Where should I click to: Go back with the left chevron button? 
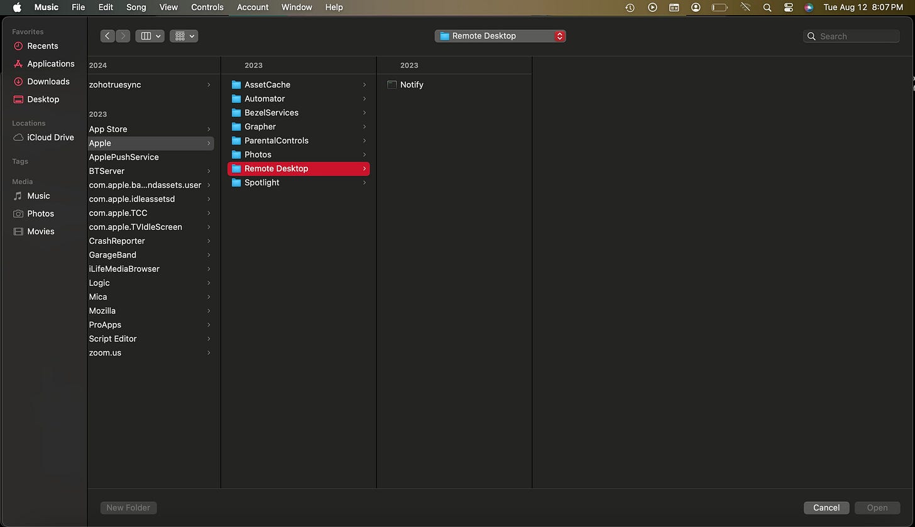coord(107,36)
